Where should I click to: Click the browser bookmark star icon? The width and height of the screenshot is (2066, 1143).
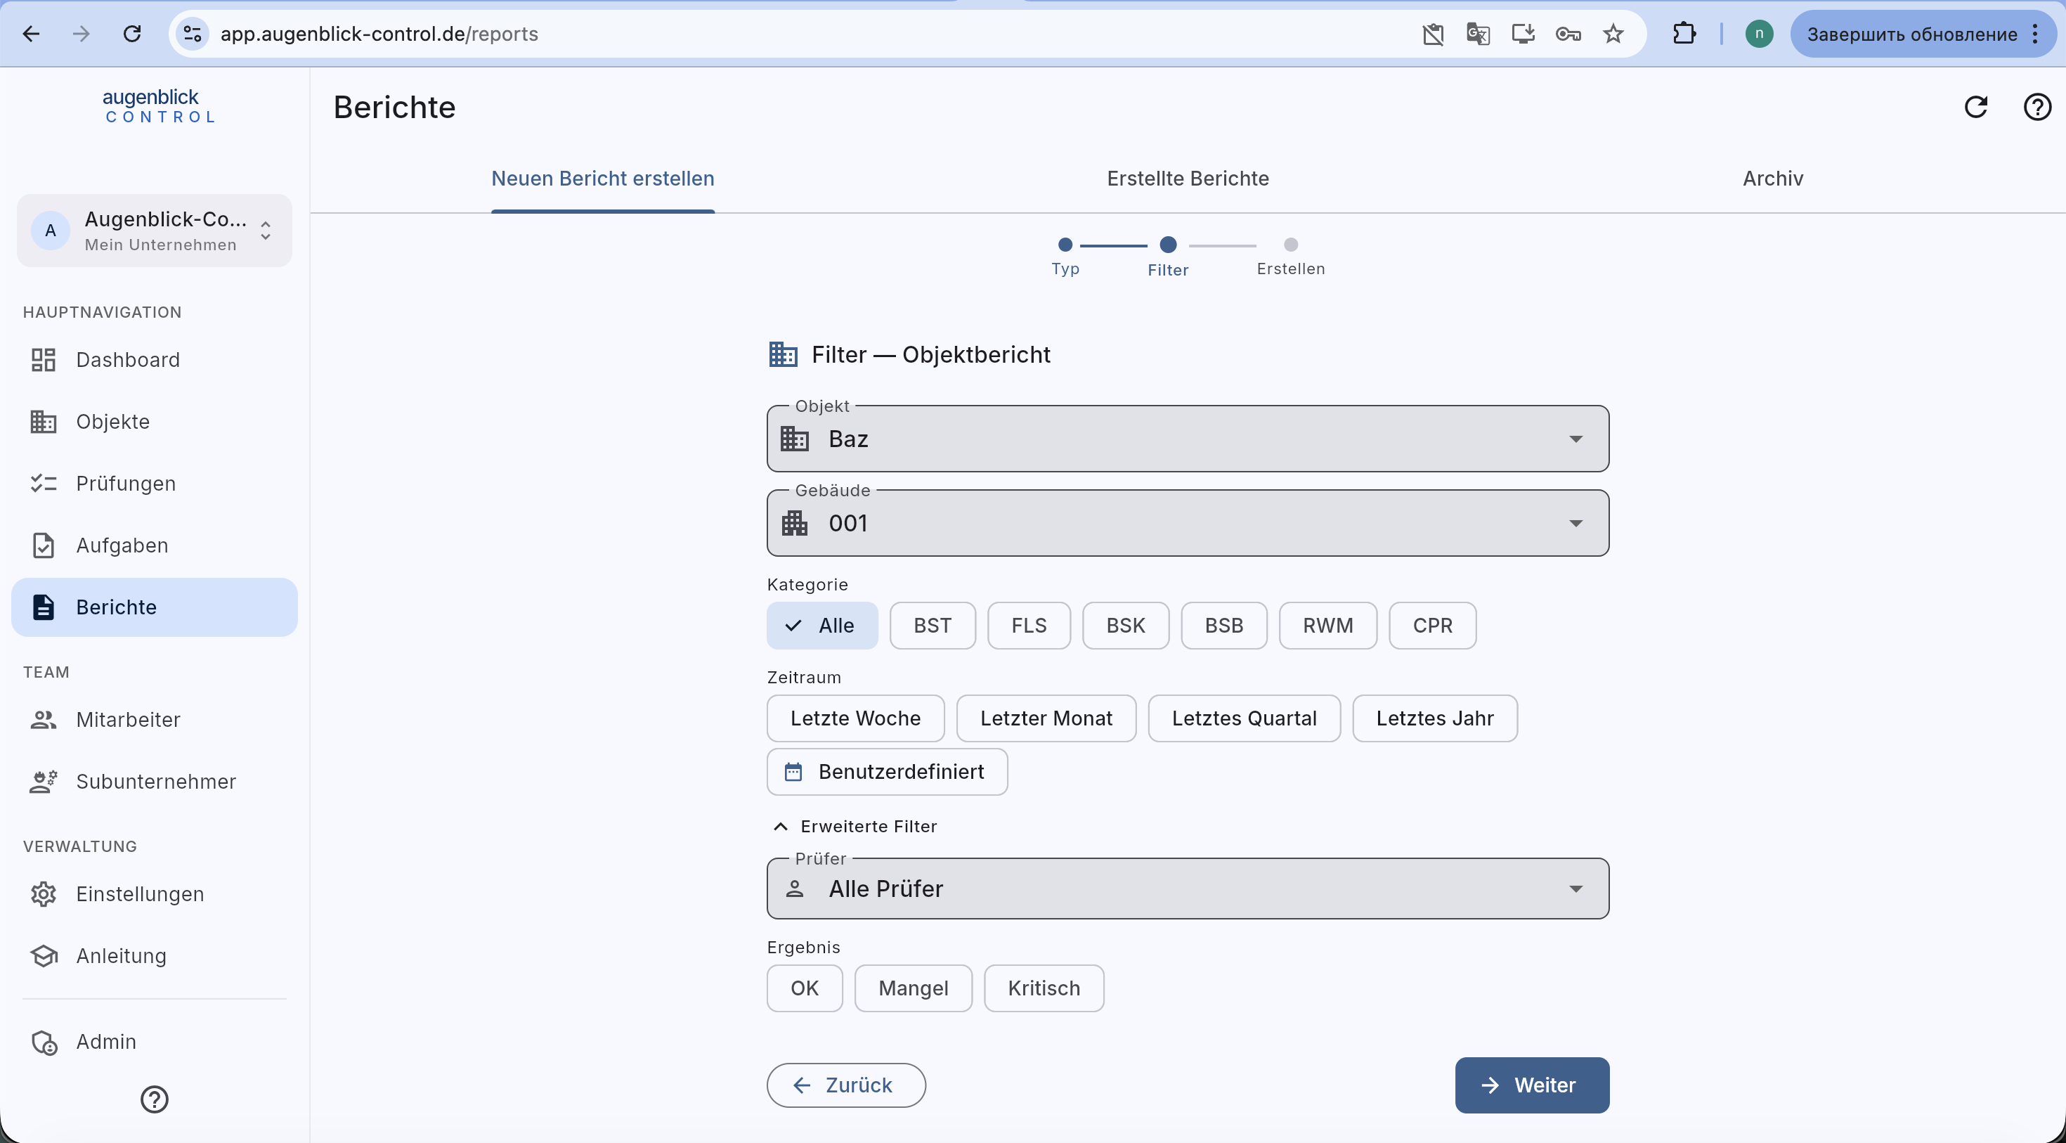coord(1613,34)
